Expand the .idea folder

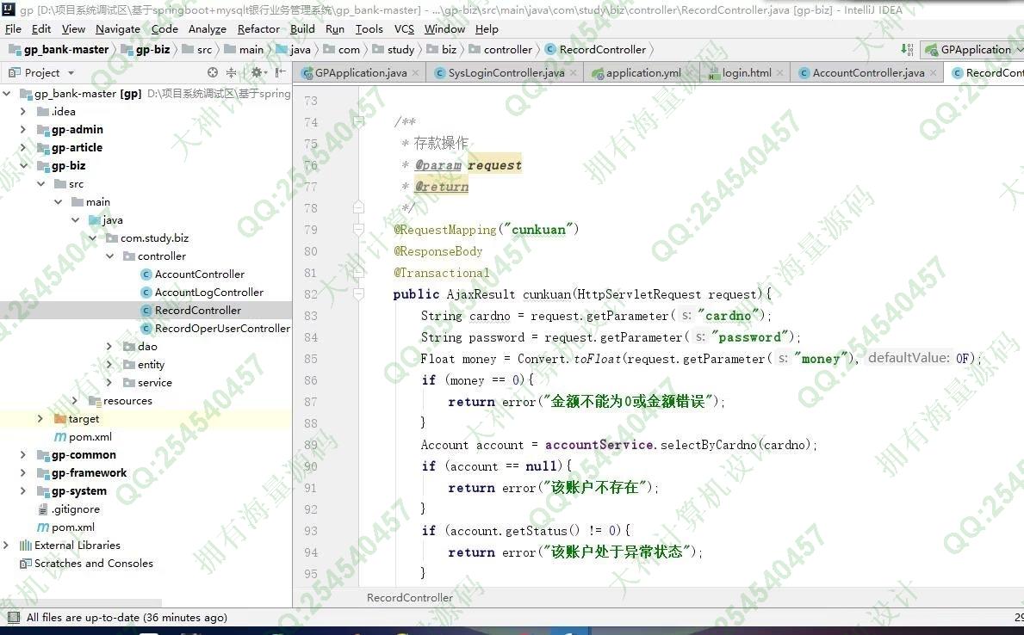point(23,112)
